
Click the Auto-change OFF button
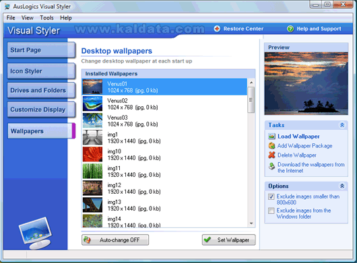(115, 240)
